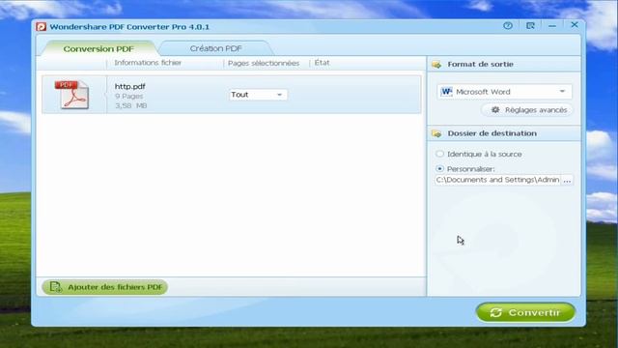Minimize the PDF Converter window
Screen dimensions: 618x348
tap(552, 26)
